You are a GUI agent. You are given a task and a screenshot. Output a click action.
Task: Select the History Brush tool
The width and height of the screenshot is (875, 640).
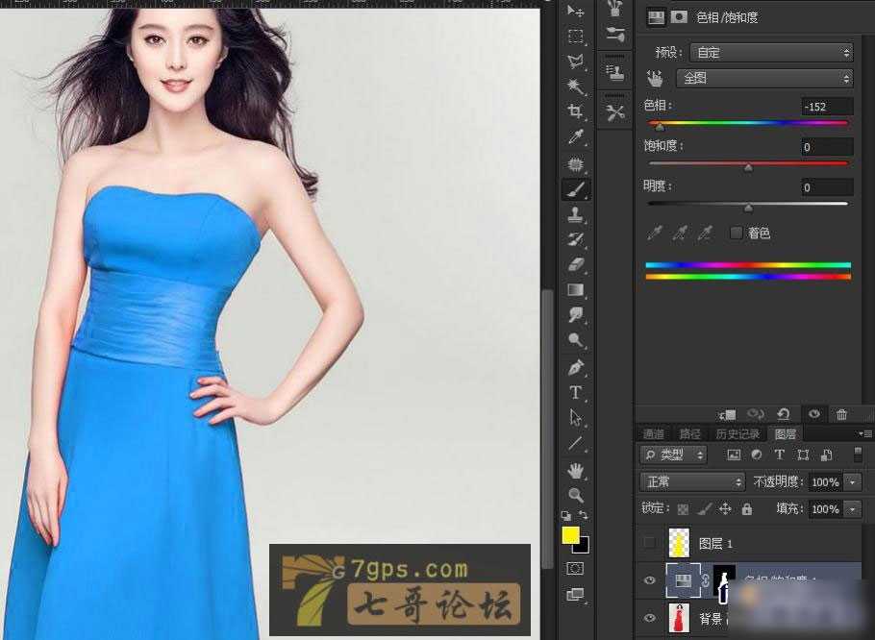[x=575, y=239]
